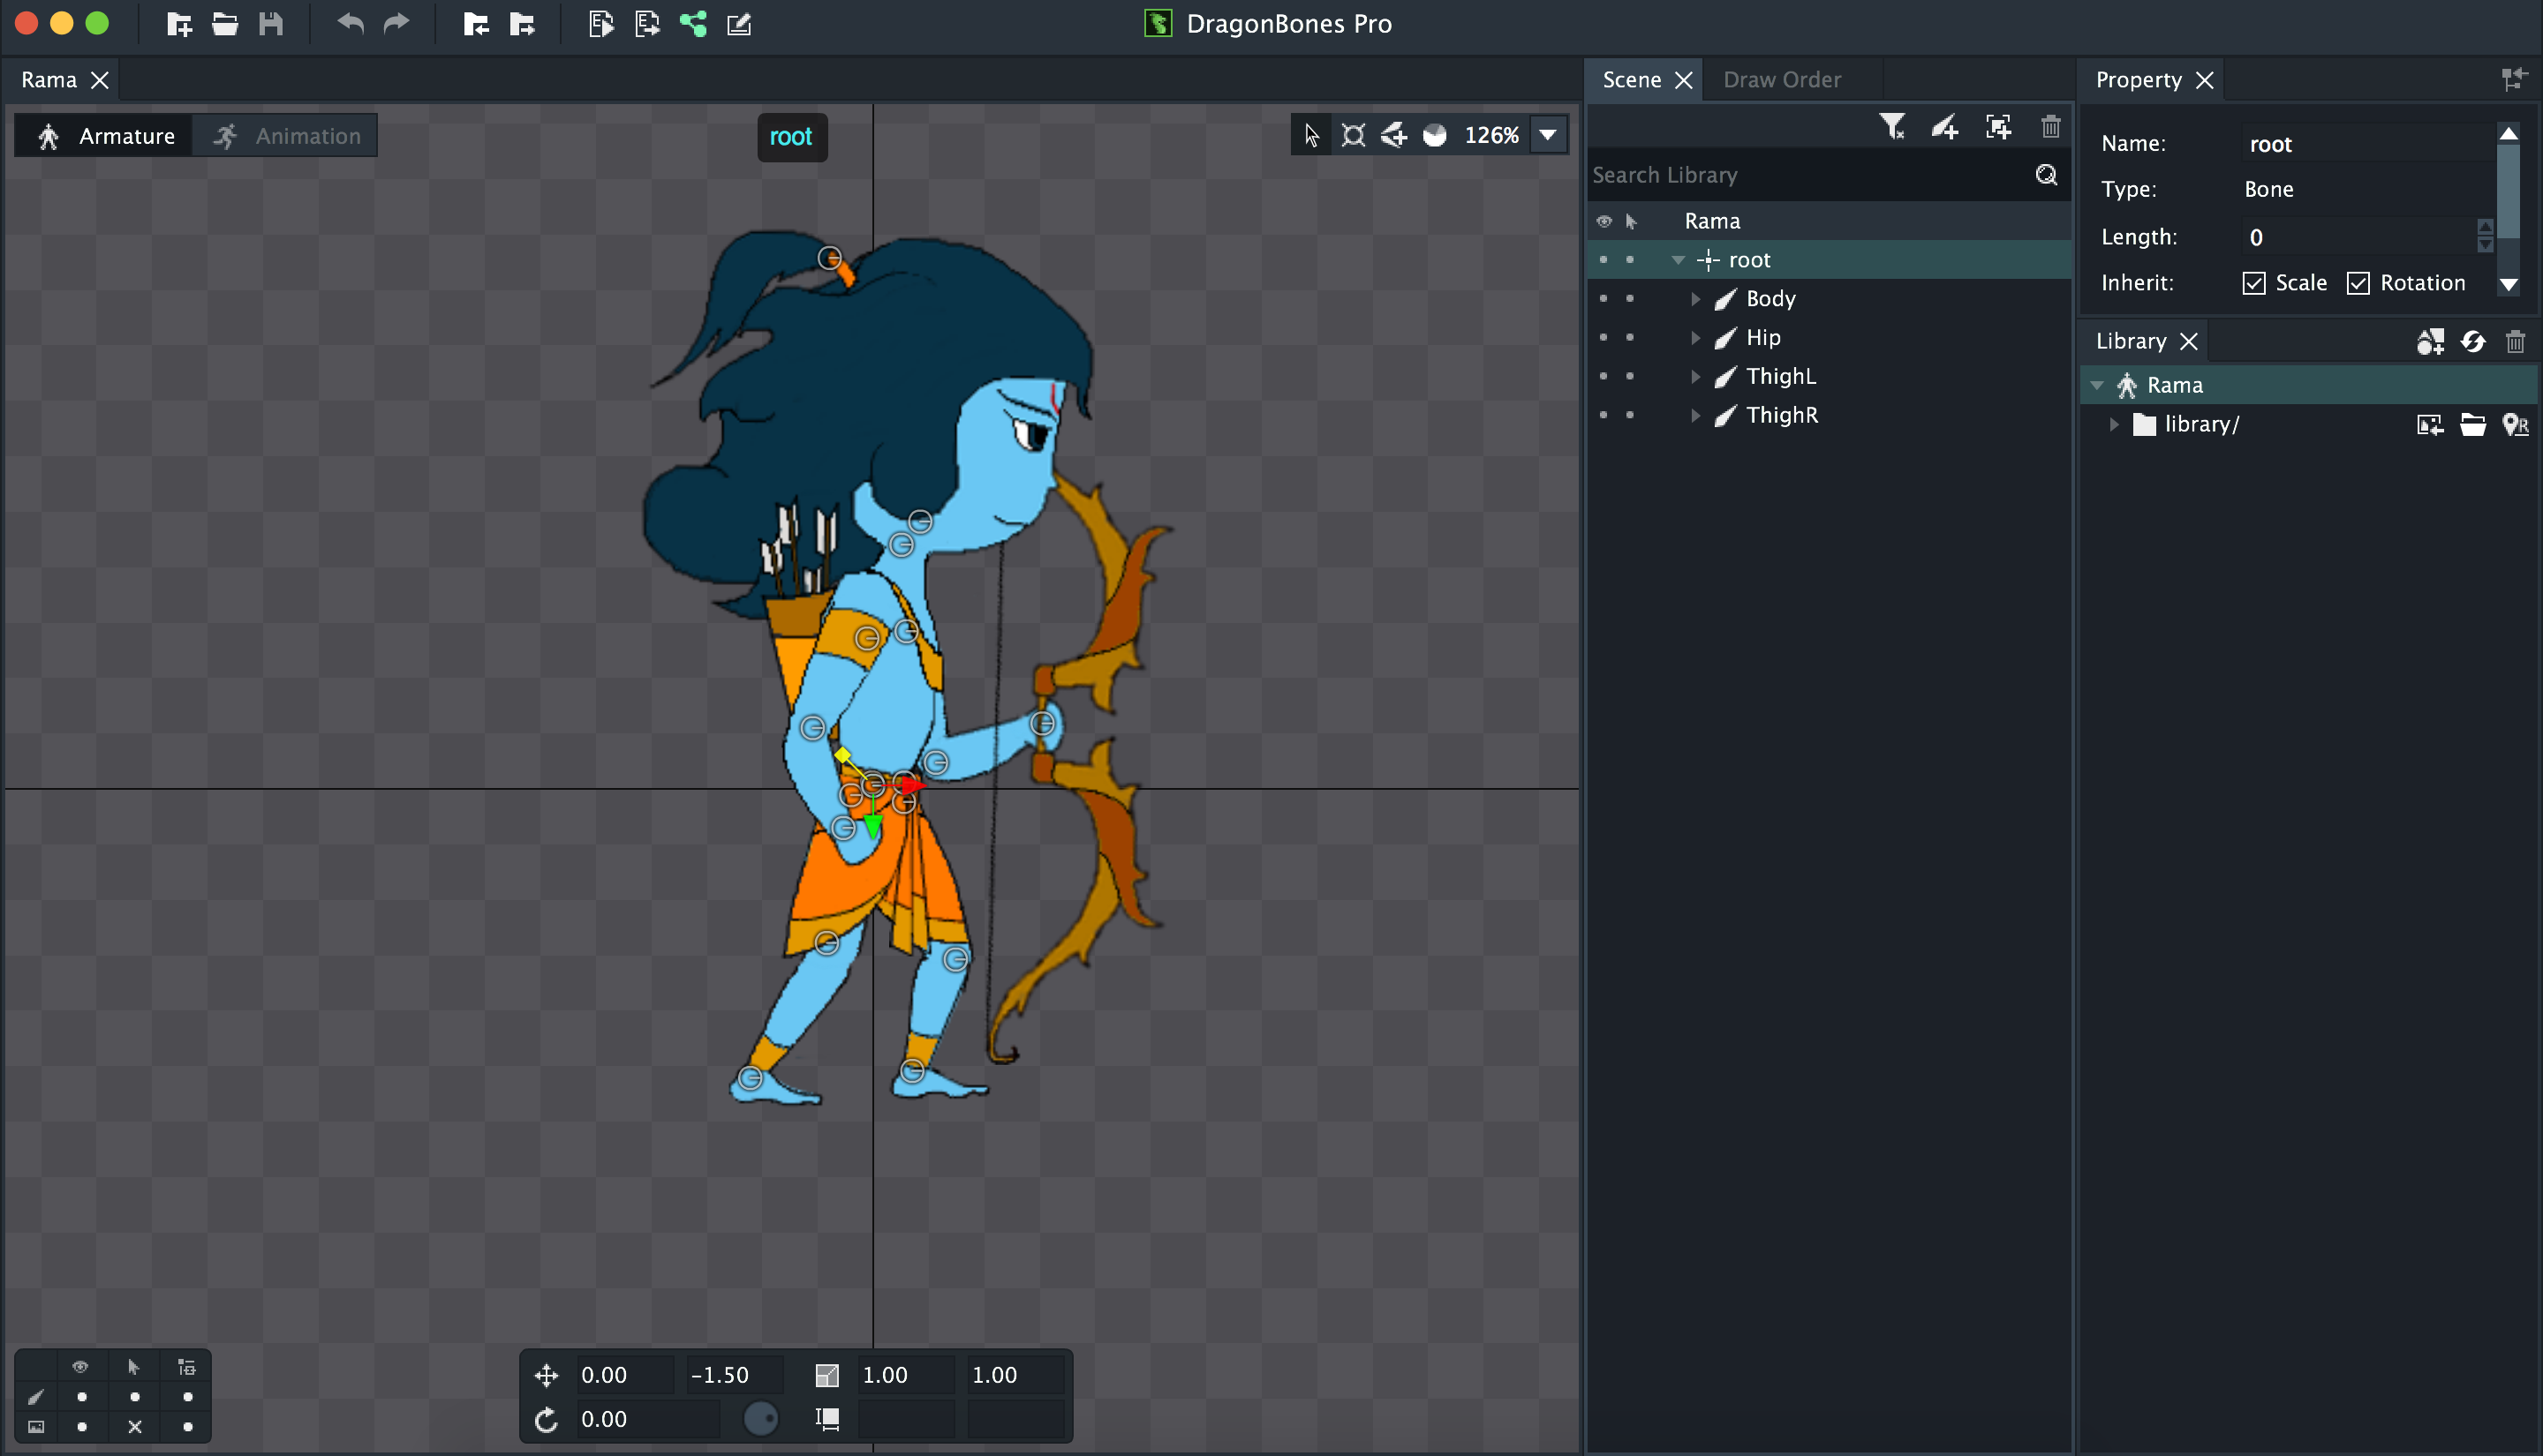
Task: Click the resource location pin icon
Action: pos(2515,425)
